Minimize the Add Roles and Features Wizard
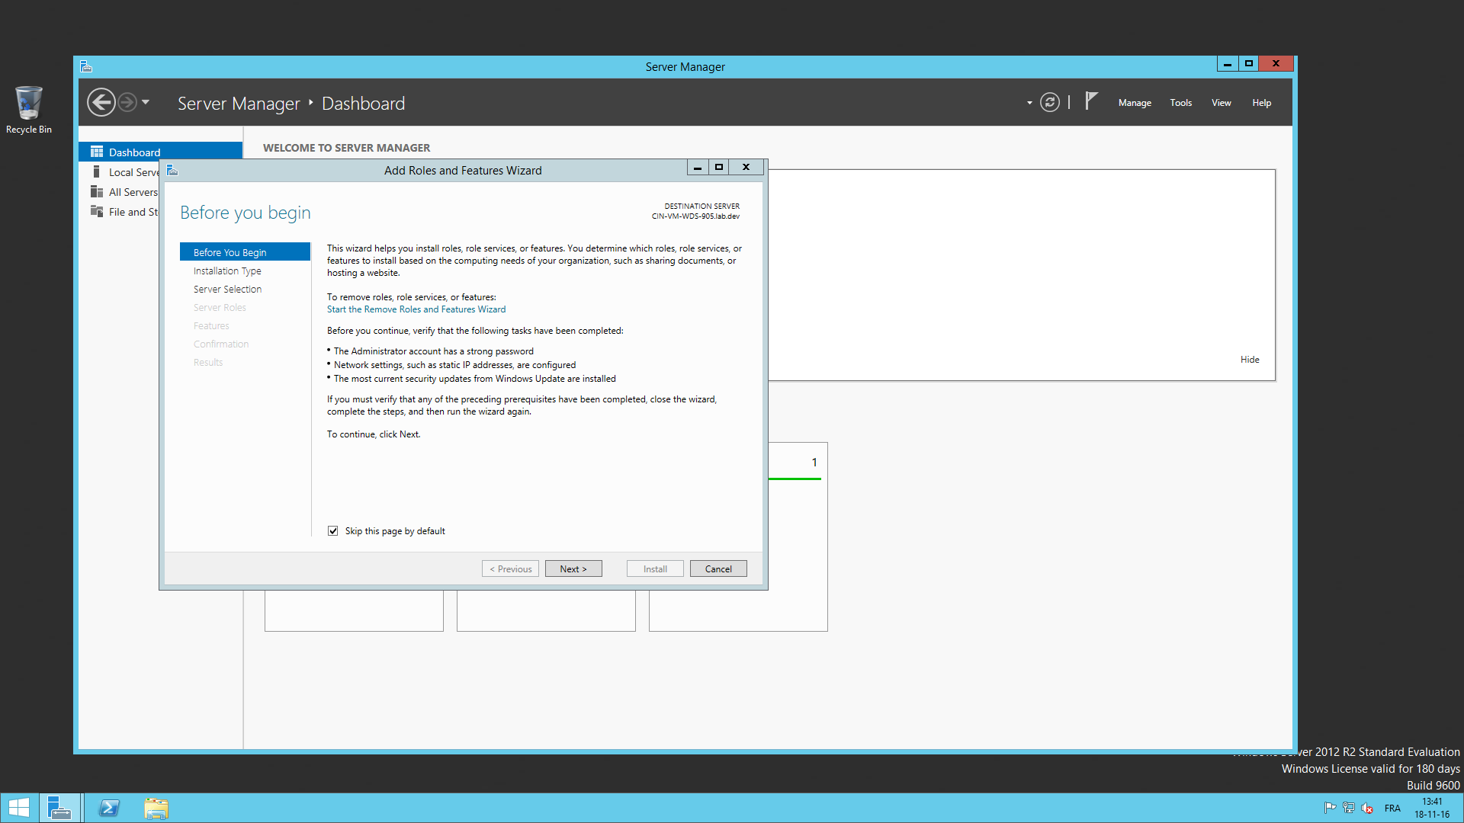 (698, 167)
